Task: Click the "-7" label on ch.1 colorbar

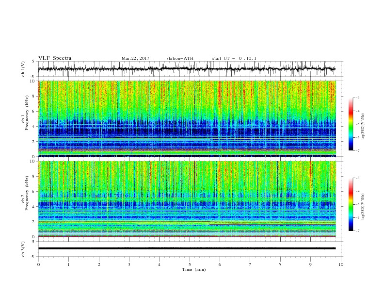Action: [x=358, y=150]
